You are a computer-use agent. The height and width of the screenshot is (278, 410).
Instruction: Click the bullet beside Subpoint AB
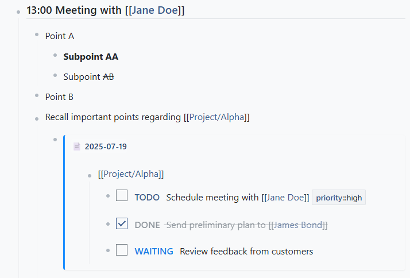(x=55, y=76)
